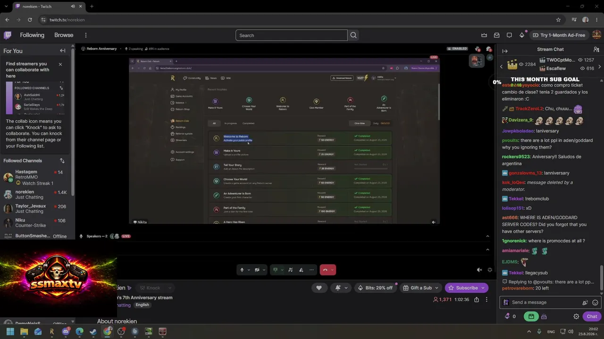Click the search magnifier button
This screenshot has width=604, height=339.
(x=353, y=35)
